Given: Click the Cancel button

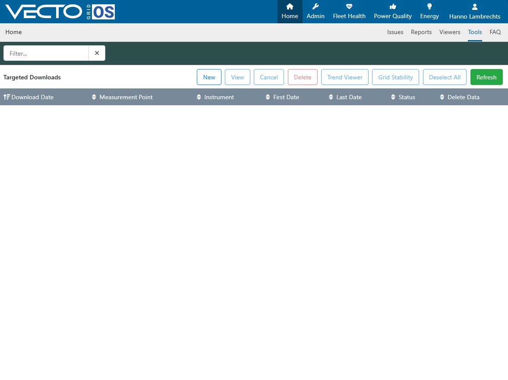Looking at the screenshot, I should 269,77.
